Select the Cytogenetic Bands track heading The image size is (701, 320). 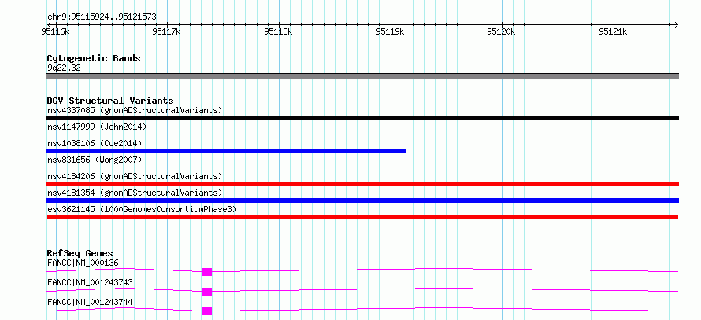click(94, 58)
